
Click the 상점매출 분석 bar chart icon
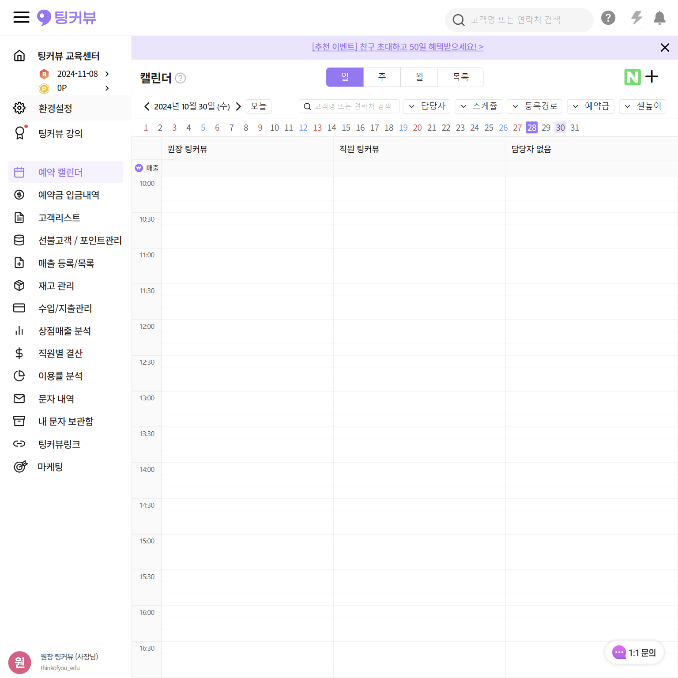tap(19, 330)
